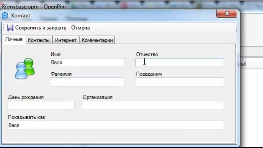Viewport: 263px width, 148px height.
Task: Click the Показывать как field
Action: (115, 125)
